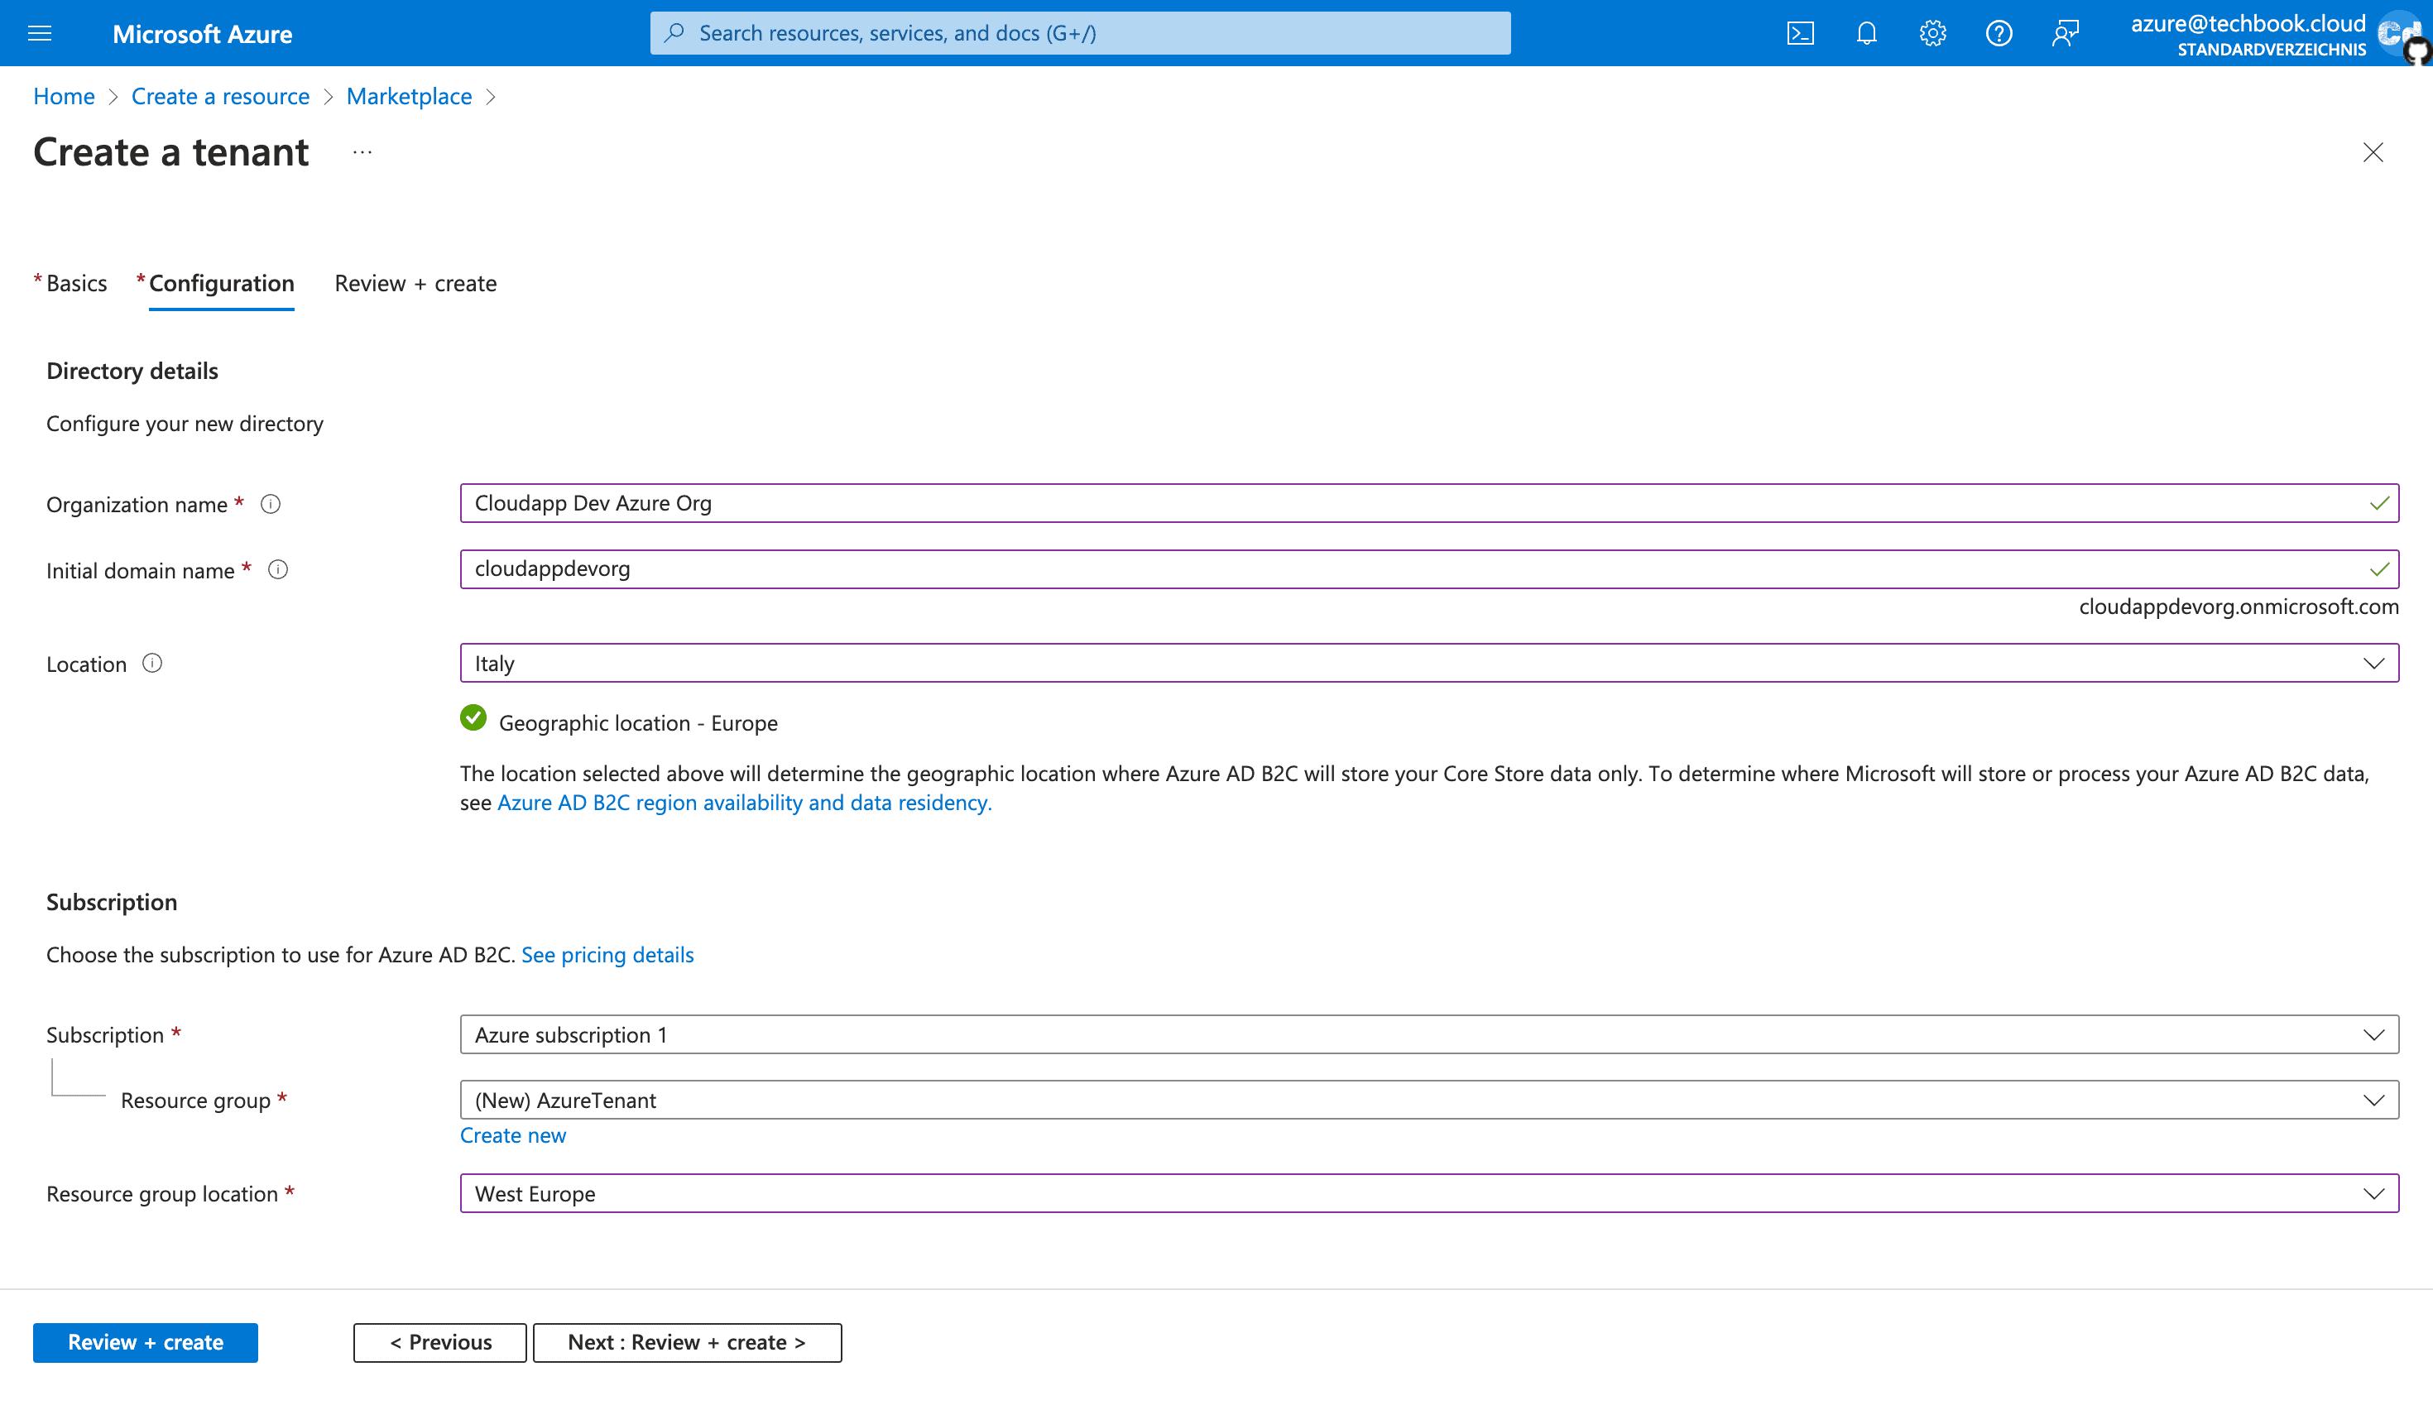Switch to the Review + create tab
The image size is (2433, 1410).
coord(414,283)
